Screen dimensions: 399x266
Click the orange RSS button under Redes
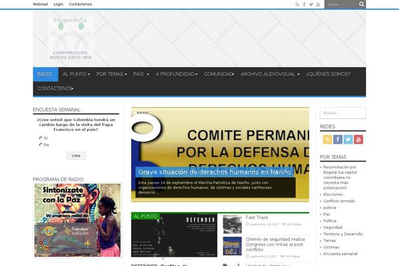327,139
